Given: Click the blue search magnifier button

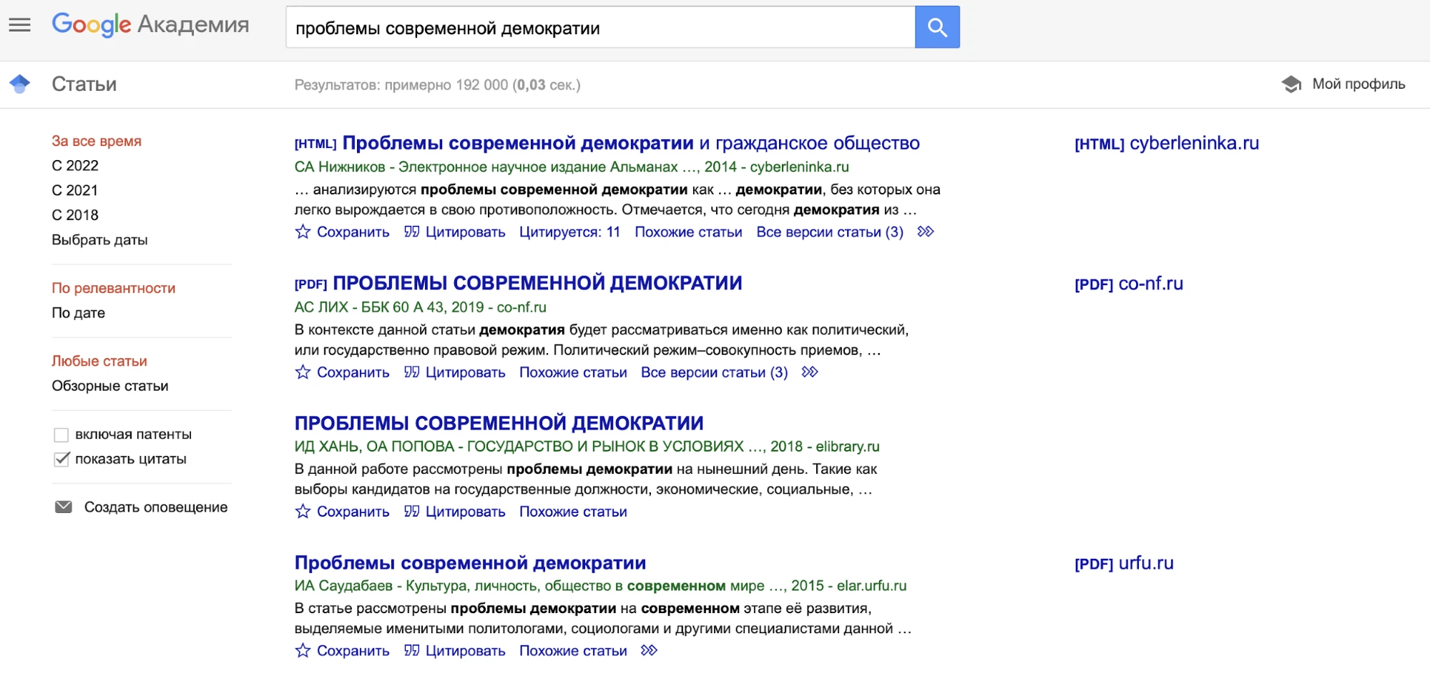Looking at the screenshot, I should pos(936,28).
